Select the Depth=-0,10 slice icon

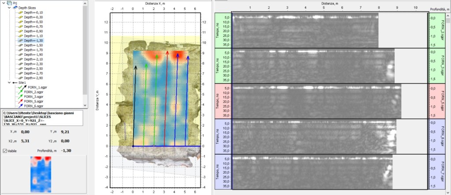(x=20, y=12)
